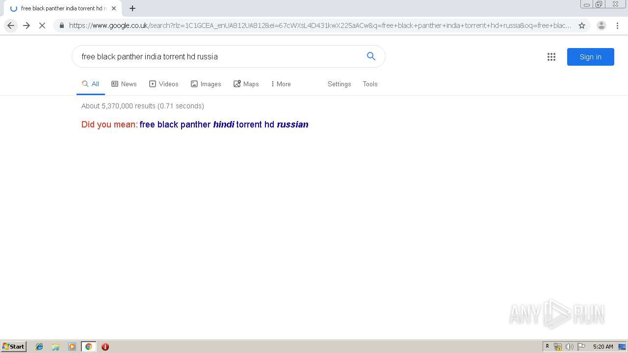628x353 pixels.
Task: Open the Chrome profile avatar
Action: pos(602,25)
